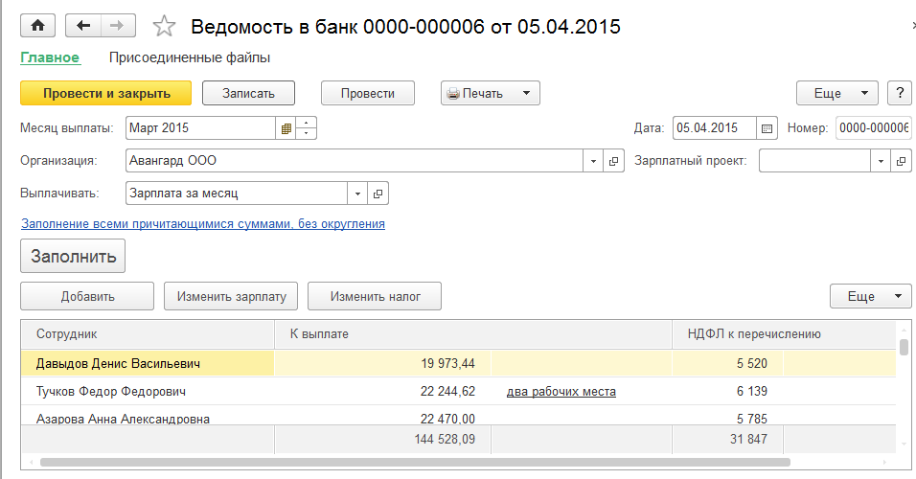Expand the Organization dropdown list

point(594,161)
